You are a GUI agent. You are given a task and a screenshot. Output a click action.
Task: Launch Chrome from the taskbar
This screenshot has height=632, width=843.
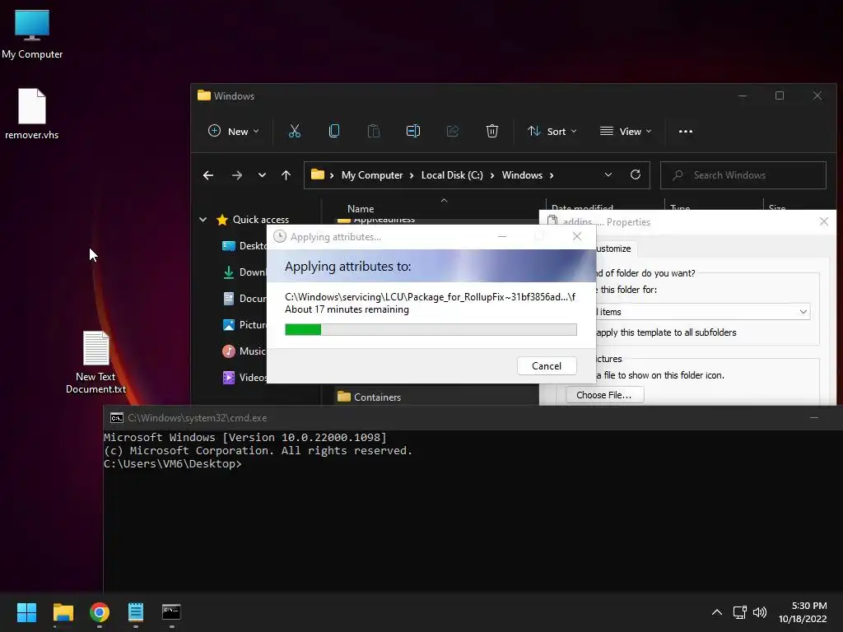[100, 612]
